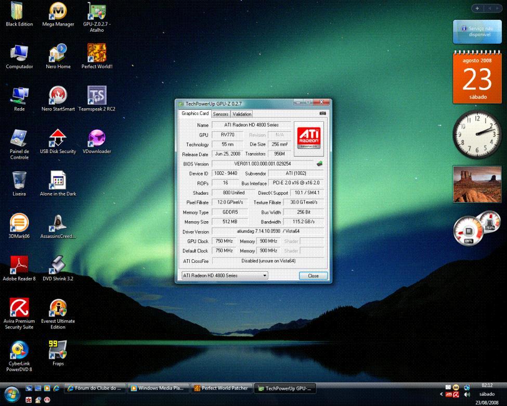The height and width of the screenshot is (406, 507).
Task: Select the Lixeira recycle bin
Action: [x=19, y=184]
